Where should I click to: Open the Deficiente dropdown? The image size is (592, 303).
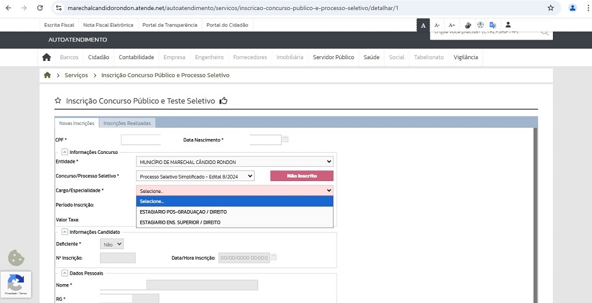(x=112, y=244)
